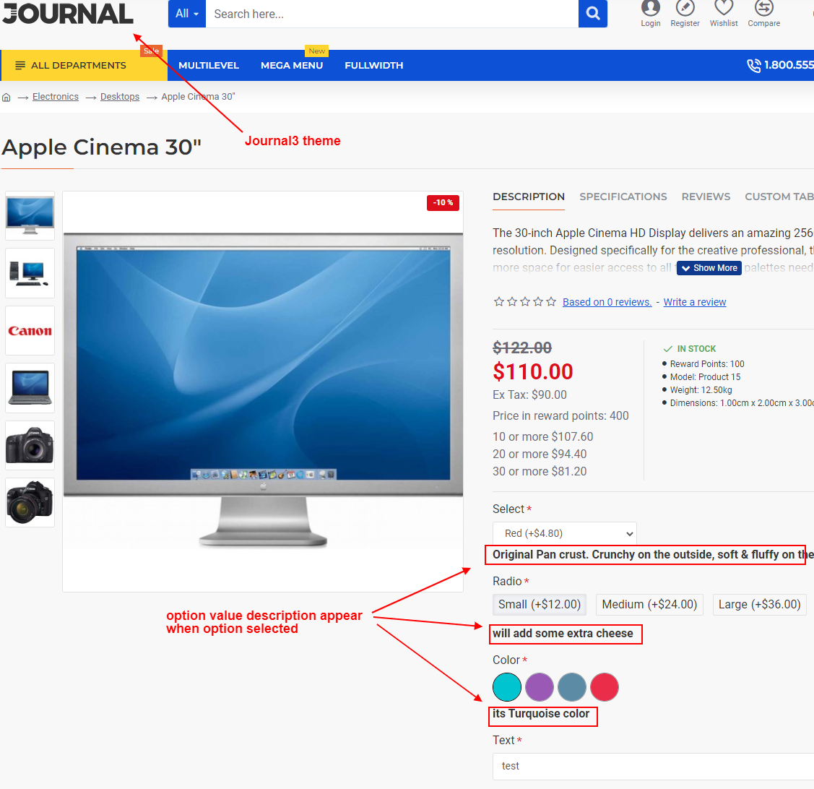Click the Apple Cinema 30" product title

[102, 147]
